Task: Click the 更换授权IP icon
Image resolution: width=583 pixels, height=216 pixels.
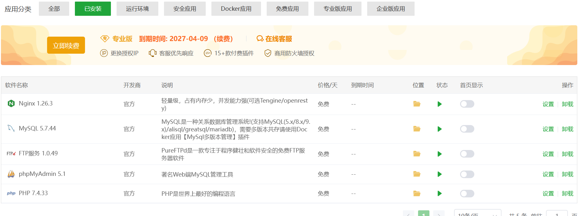Action: point(104,53)
